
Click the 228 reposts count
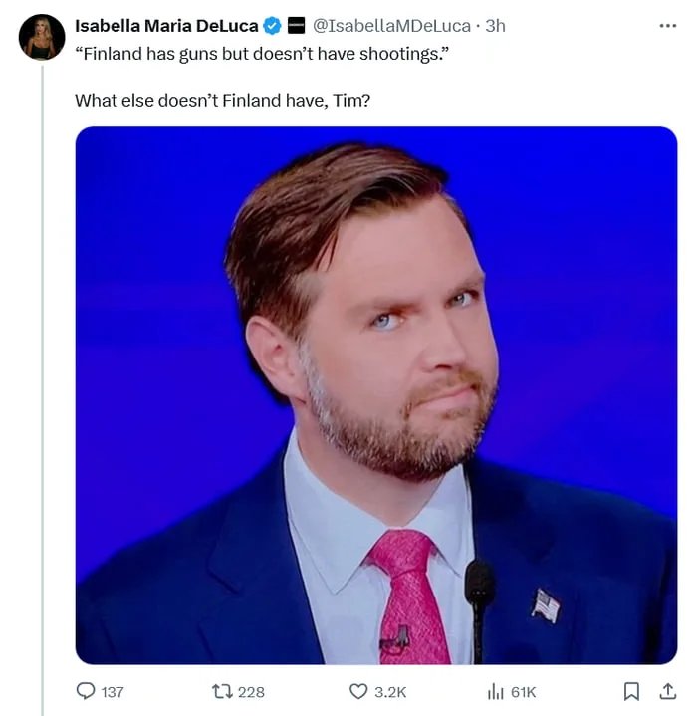pos(251,691)
